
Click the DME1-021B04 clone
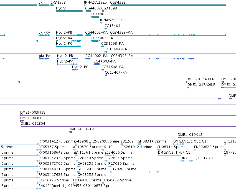pos(128,126)
